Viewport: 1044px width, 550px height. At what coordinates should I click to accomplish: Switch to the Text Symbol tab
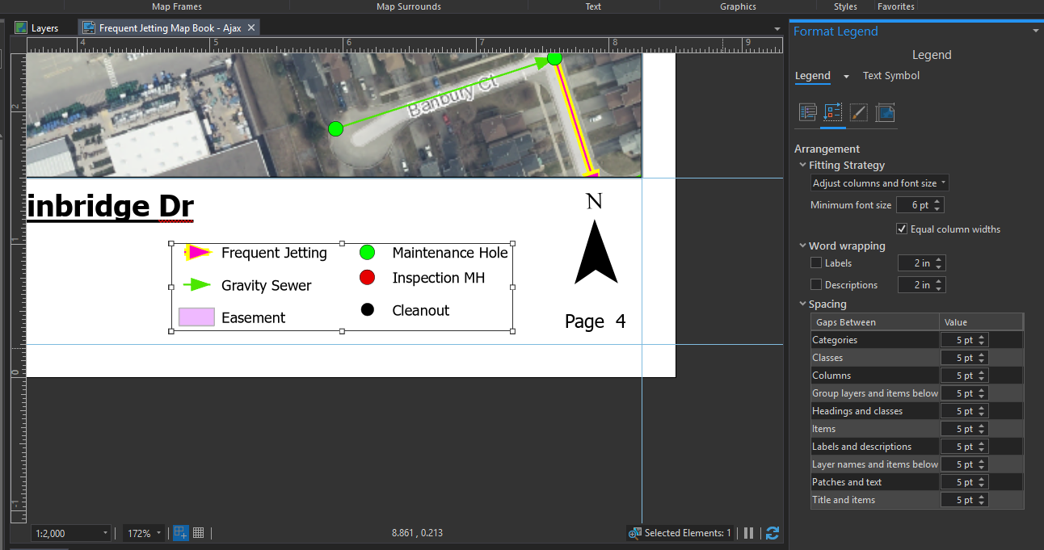[x=891, y=76]
